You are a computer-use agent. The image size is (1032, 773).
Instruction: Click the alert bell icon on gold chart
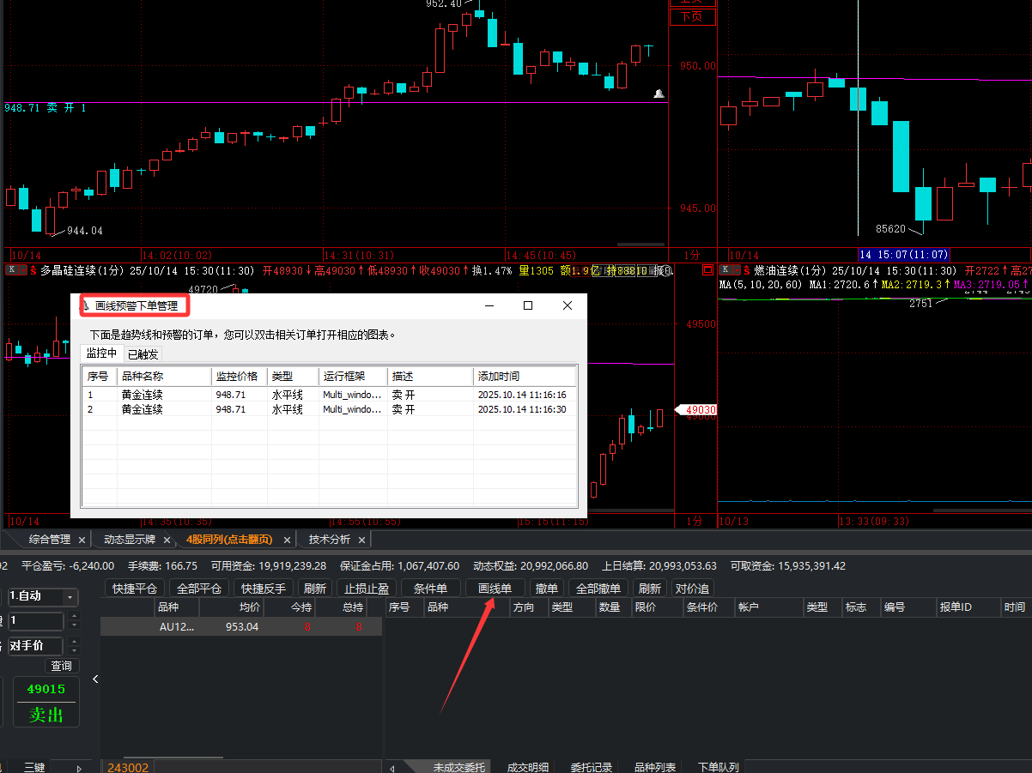(659, 93)
